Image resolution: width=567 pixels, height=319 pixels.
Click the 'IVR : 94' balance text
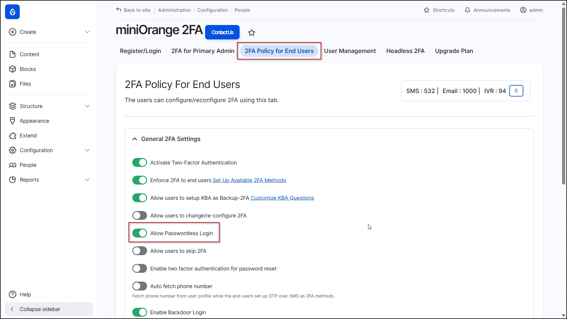(495, 91)
